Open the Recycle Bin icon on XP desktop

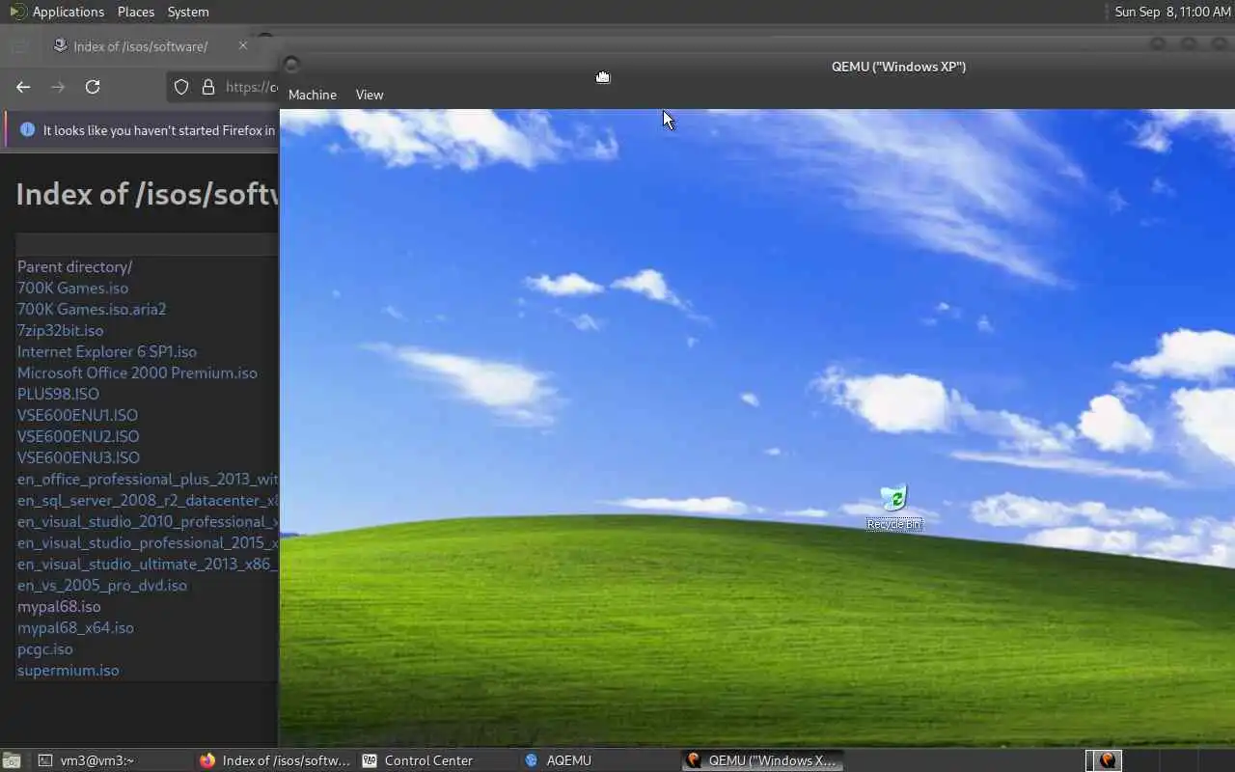coord(894,508)
